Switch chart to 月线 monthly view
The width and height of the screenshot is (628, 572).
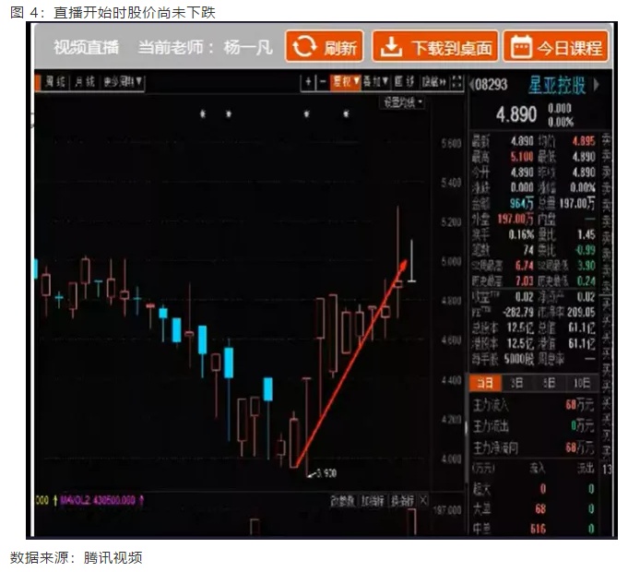(x=84, y=82)
